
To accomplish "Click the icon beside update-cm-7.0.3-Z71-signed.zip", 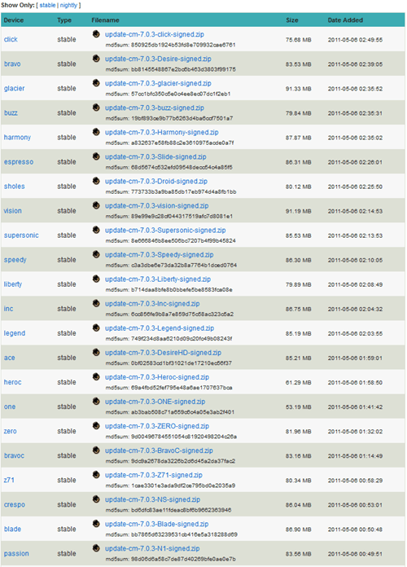I will (x=96, y=475).
